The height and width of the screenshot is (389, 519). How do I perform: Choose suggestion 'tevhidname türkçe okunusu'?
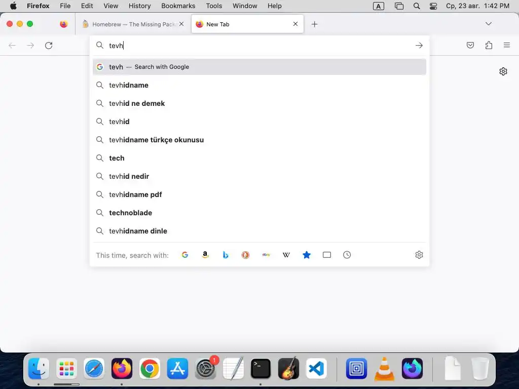[x=259, y=140]
